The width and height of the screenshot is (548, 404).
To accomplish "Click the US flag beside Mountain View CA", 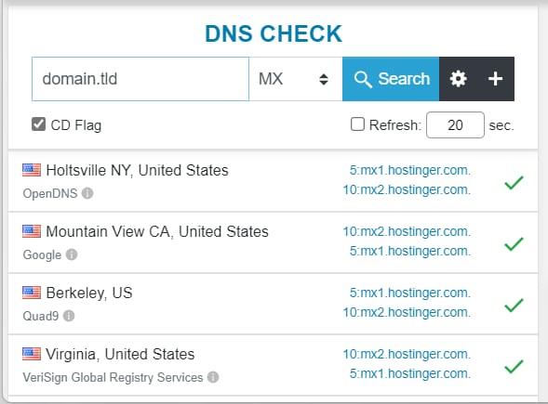I will click(32, 231).
